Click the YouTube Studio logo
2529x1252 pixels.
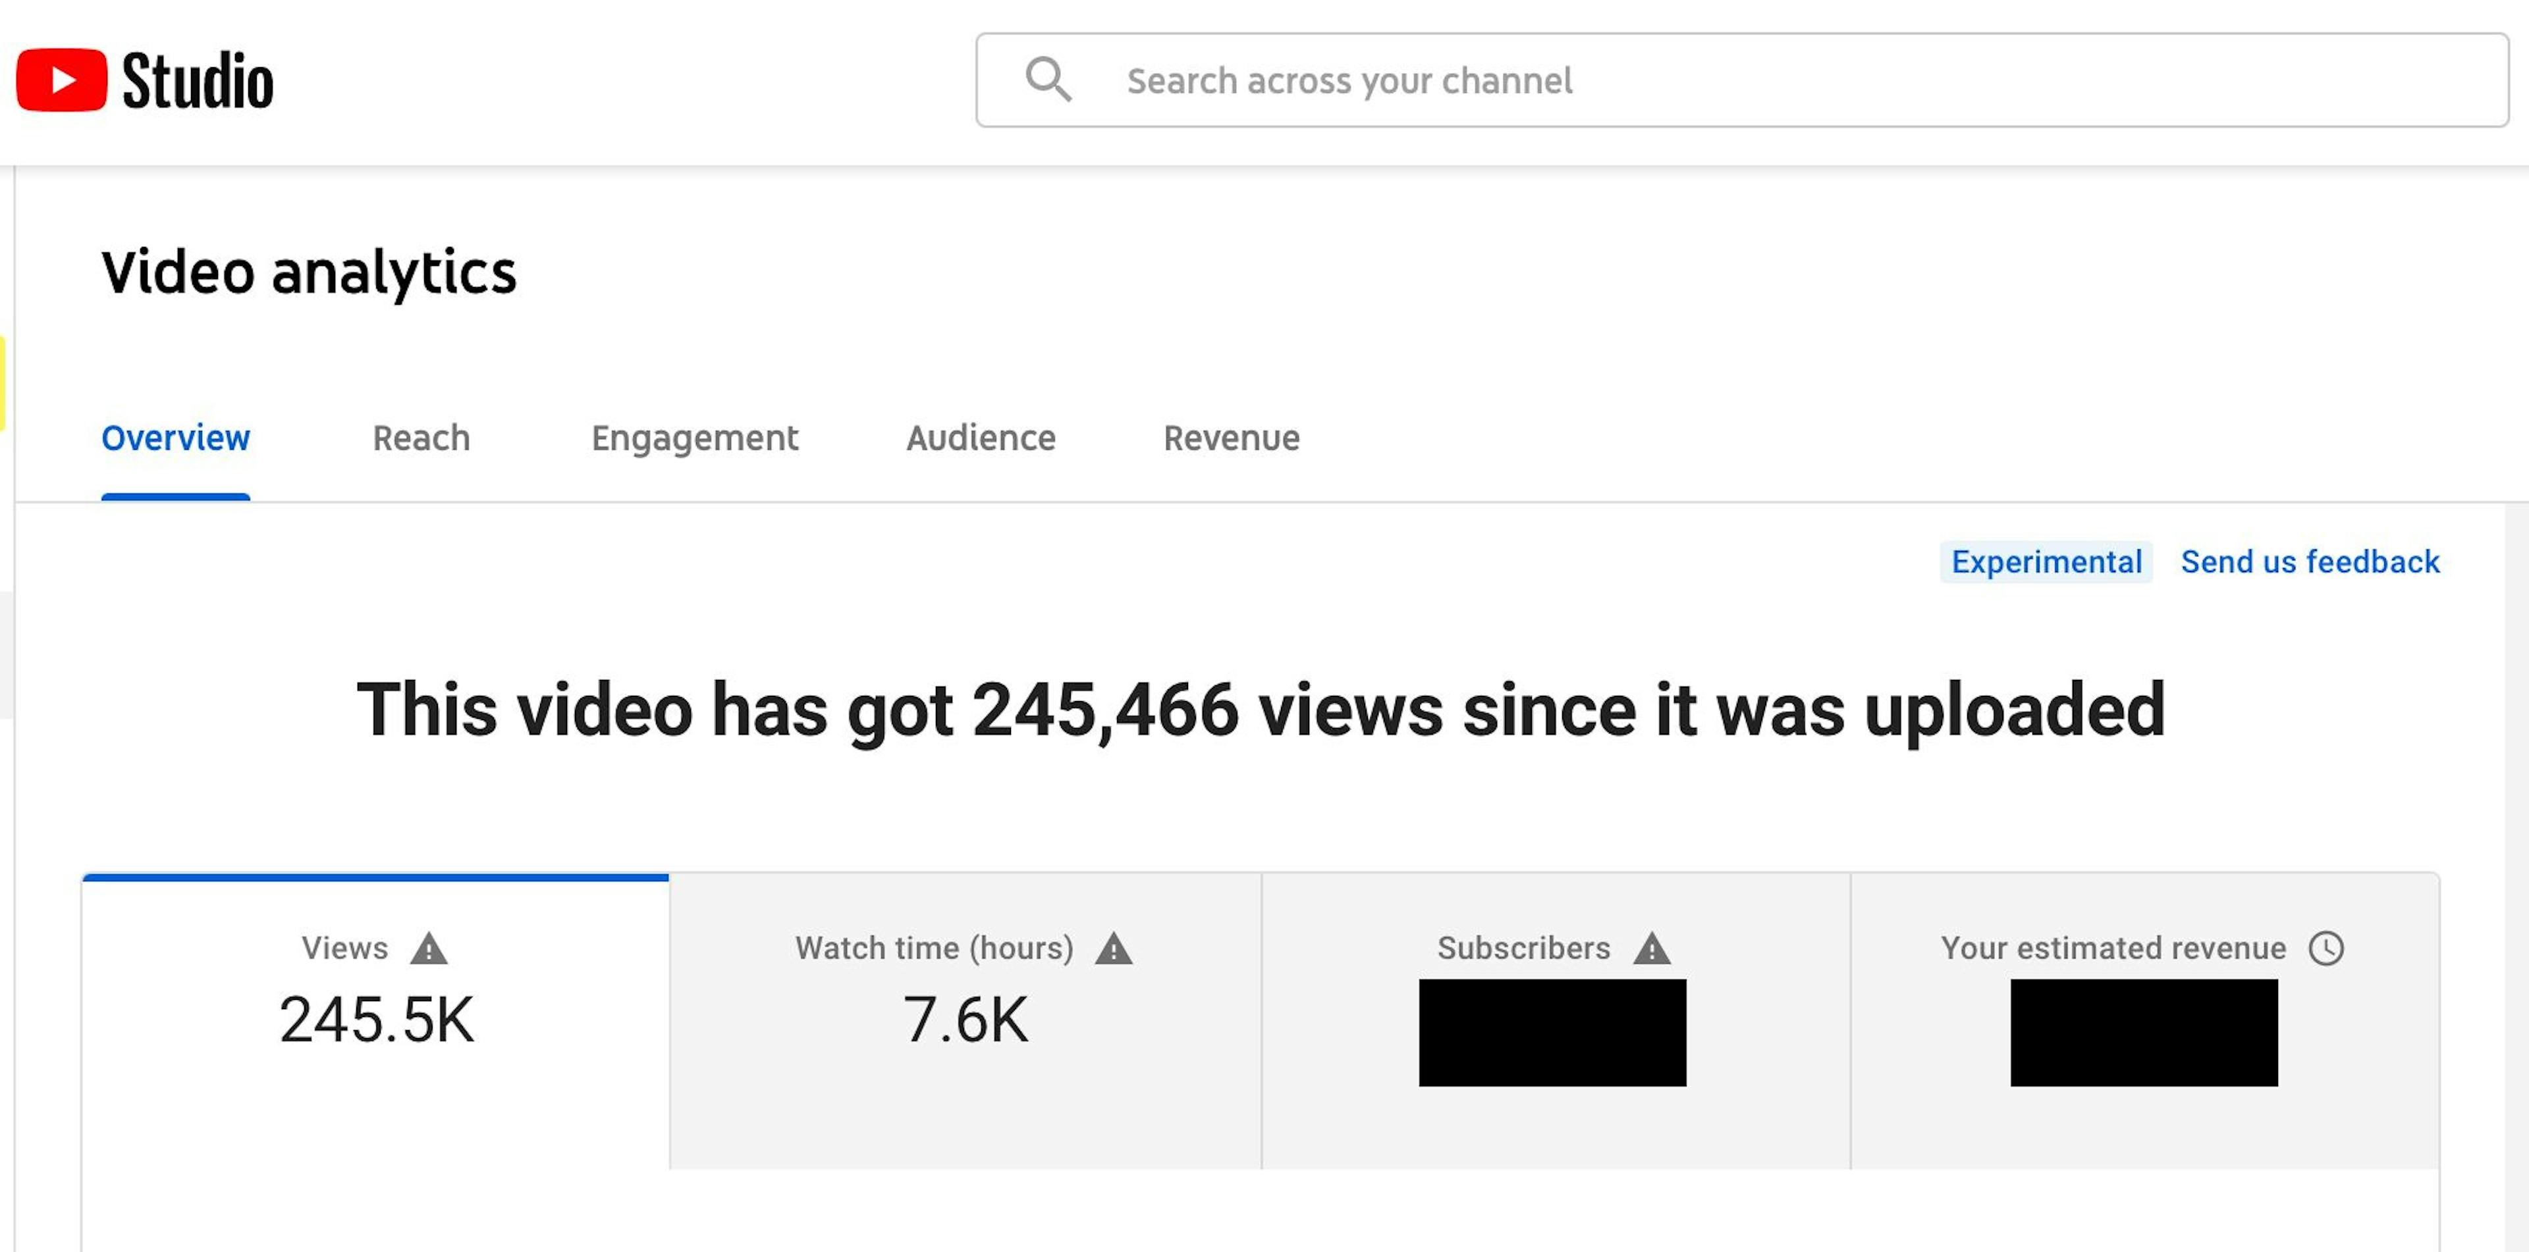click(144, 80)
